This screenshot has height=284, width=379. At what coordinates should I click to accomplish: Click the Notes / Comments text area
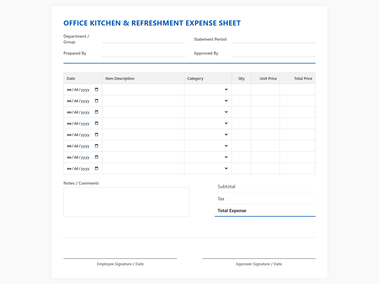tap(126, 202)
